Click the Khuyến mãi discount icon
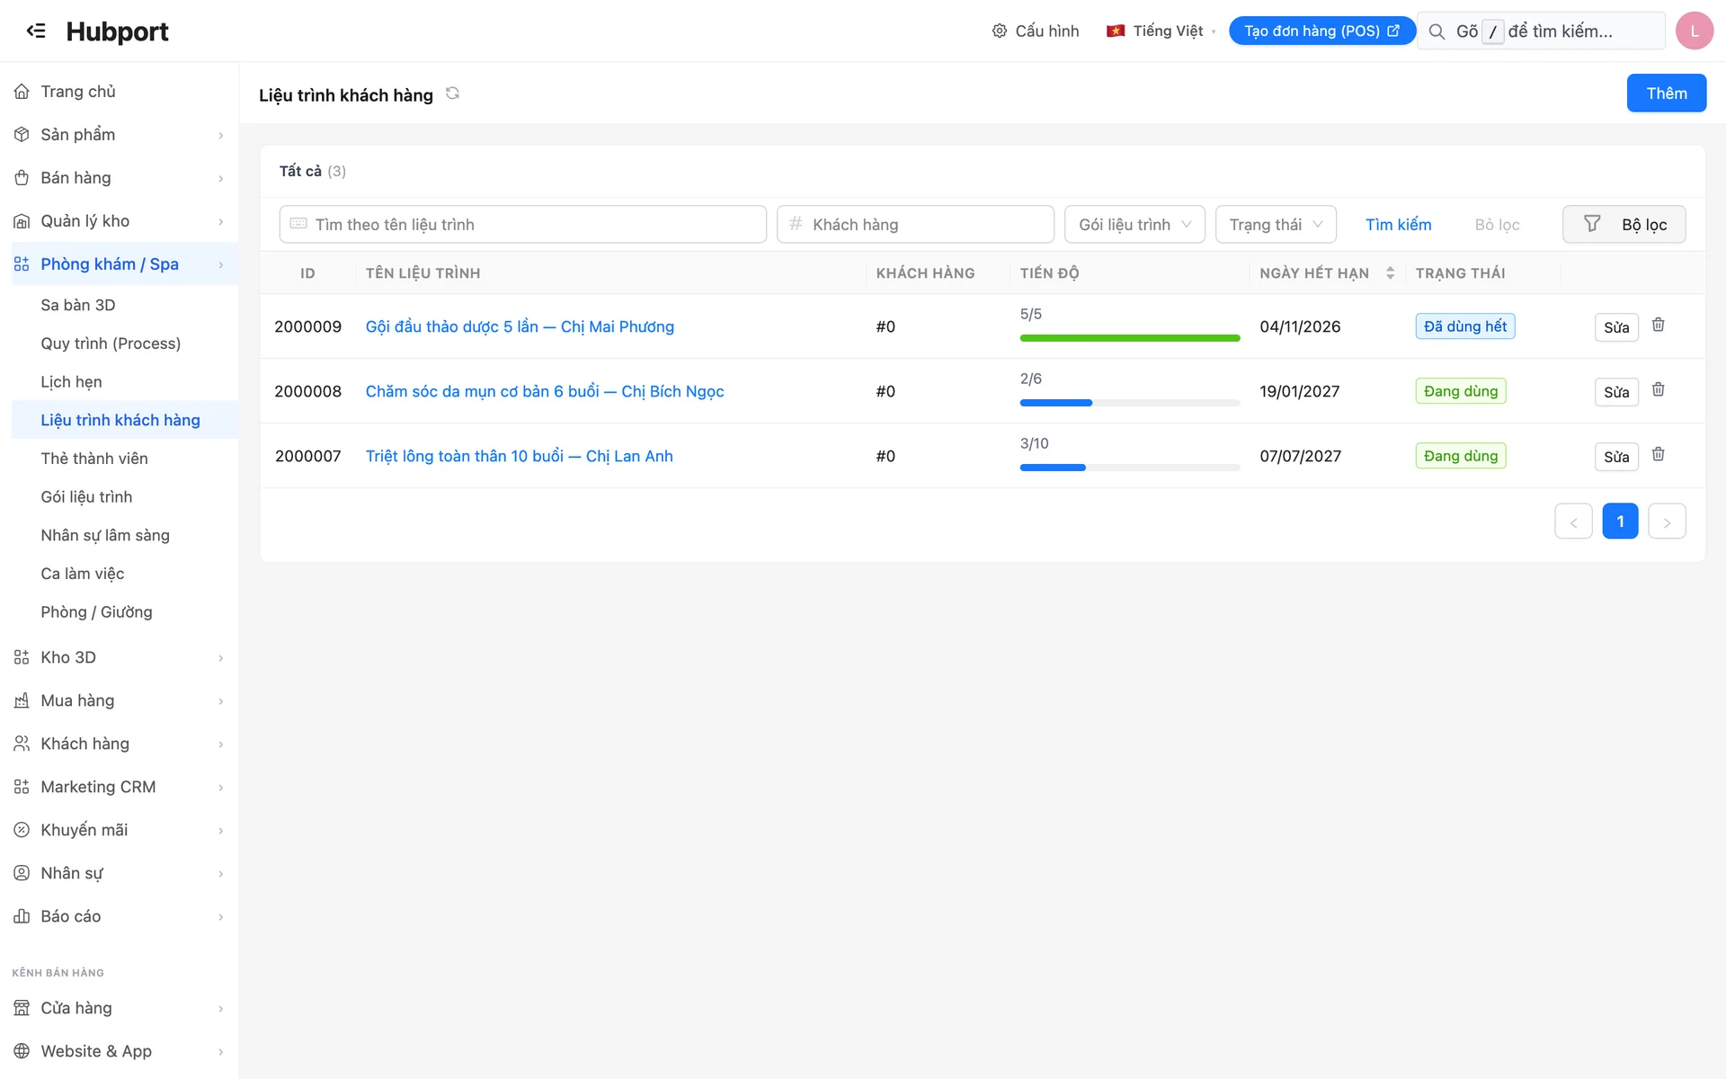Image resolution: width=1726 pixels, height=1079 pixels. coord(22,830)
